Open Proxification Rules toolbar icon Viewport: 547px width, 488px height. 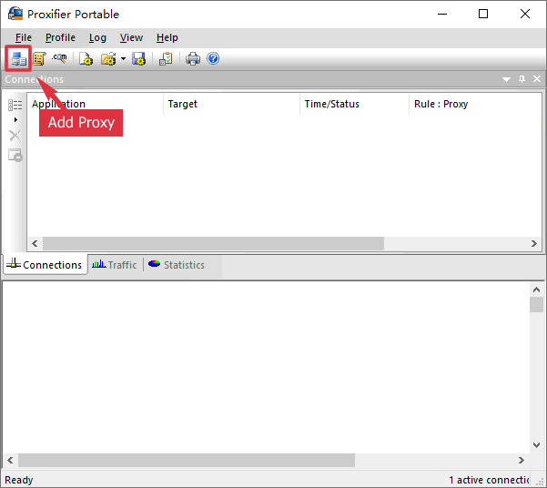pos(39,58)
